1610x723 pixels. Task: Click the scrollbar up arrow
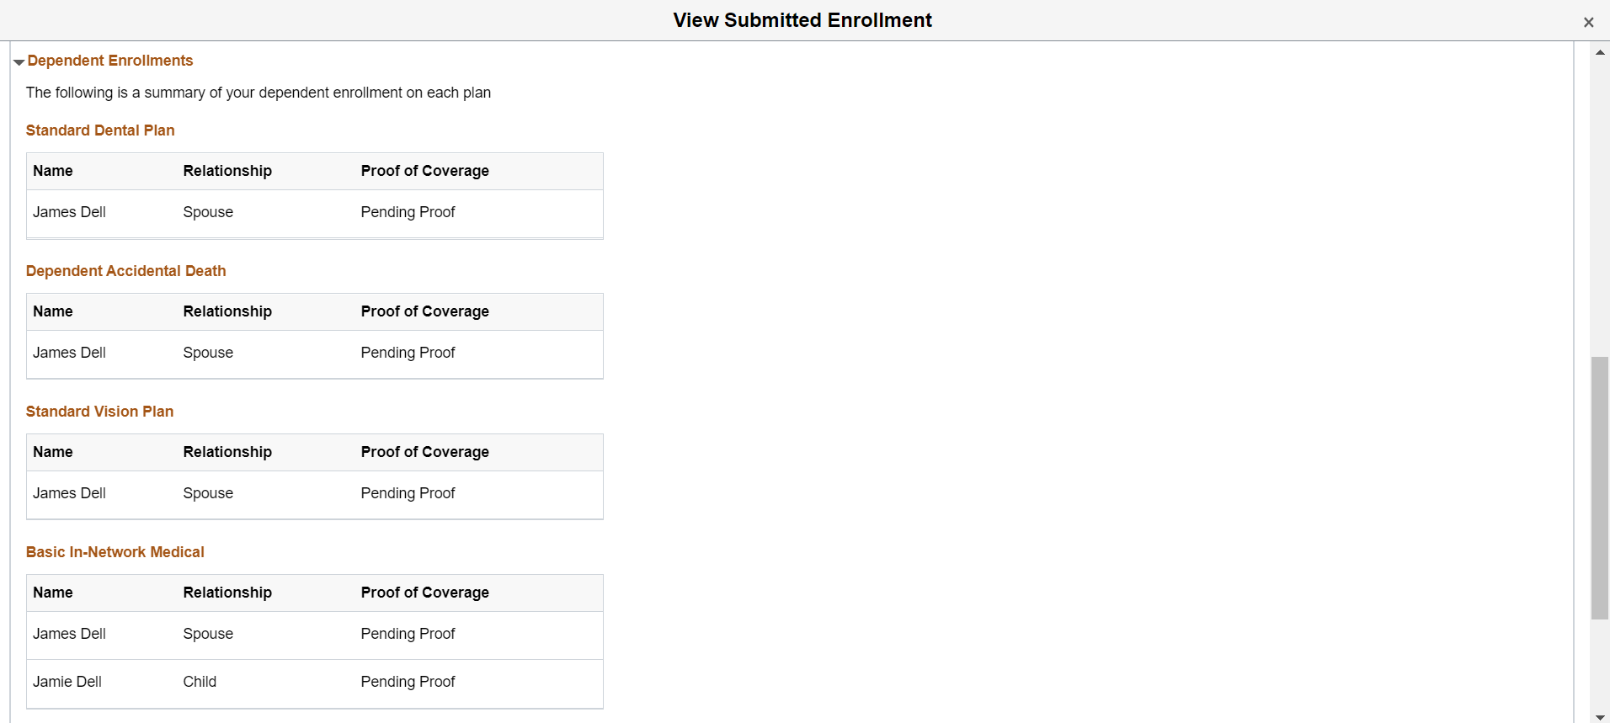pos(1600,52)
